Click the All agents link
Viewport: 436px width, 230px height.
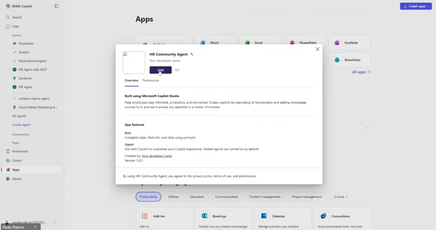(19, 116)
